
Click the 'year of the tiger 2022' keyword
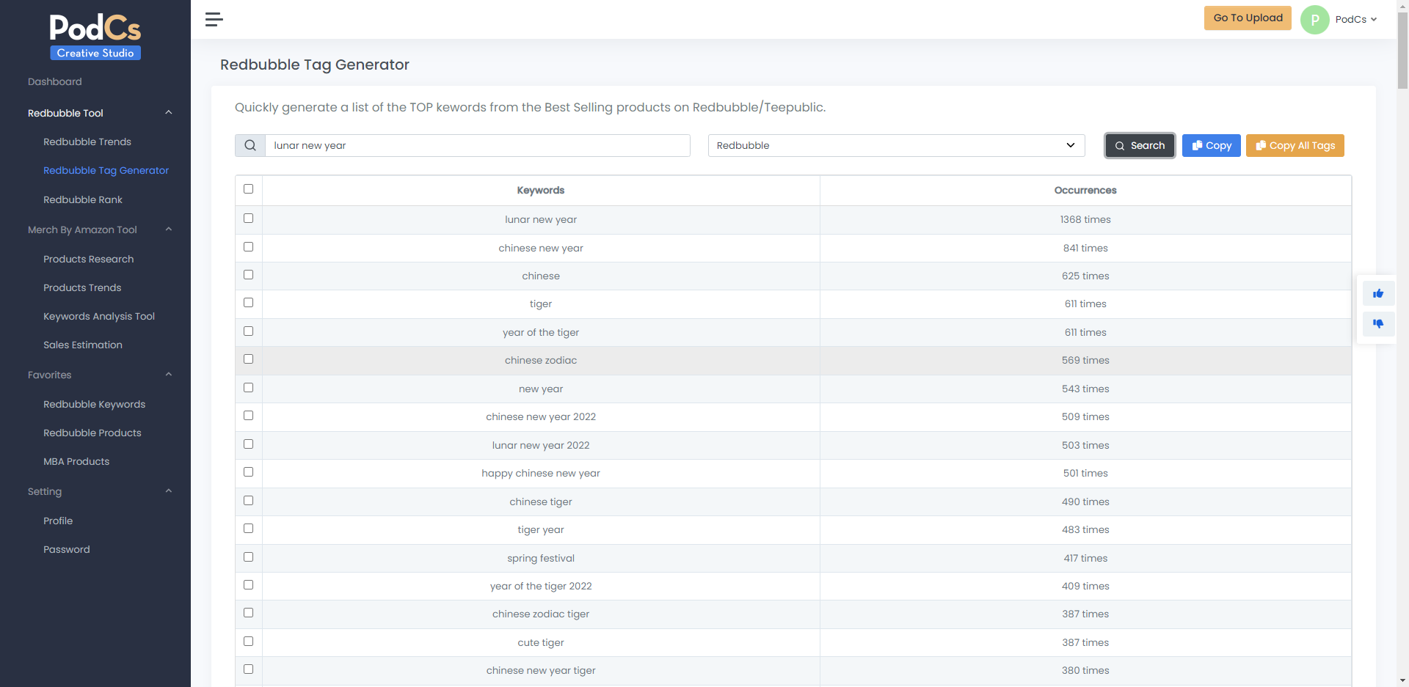point(541,586)
